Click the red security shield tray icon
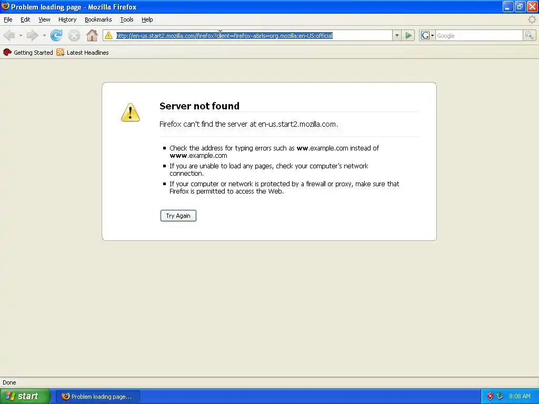 [490, 396]
